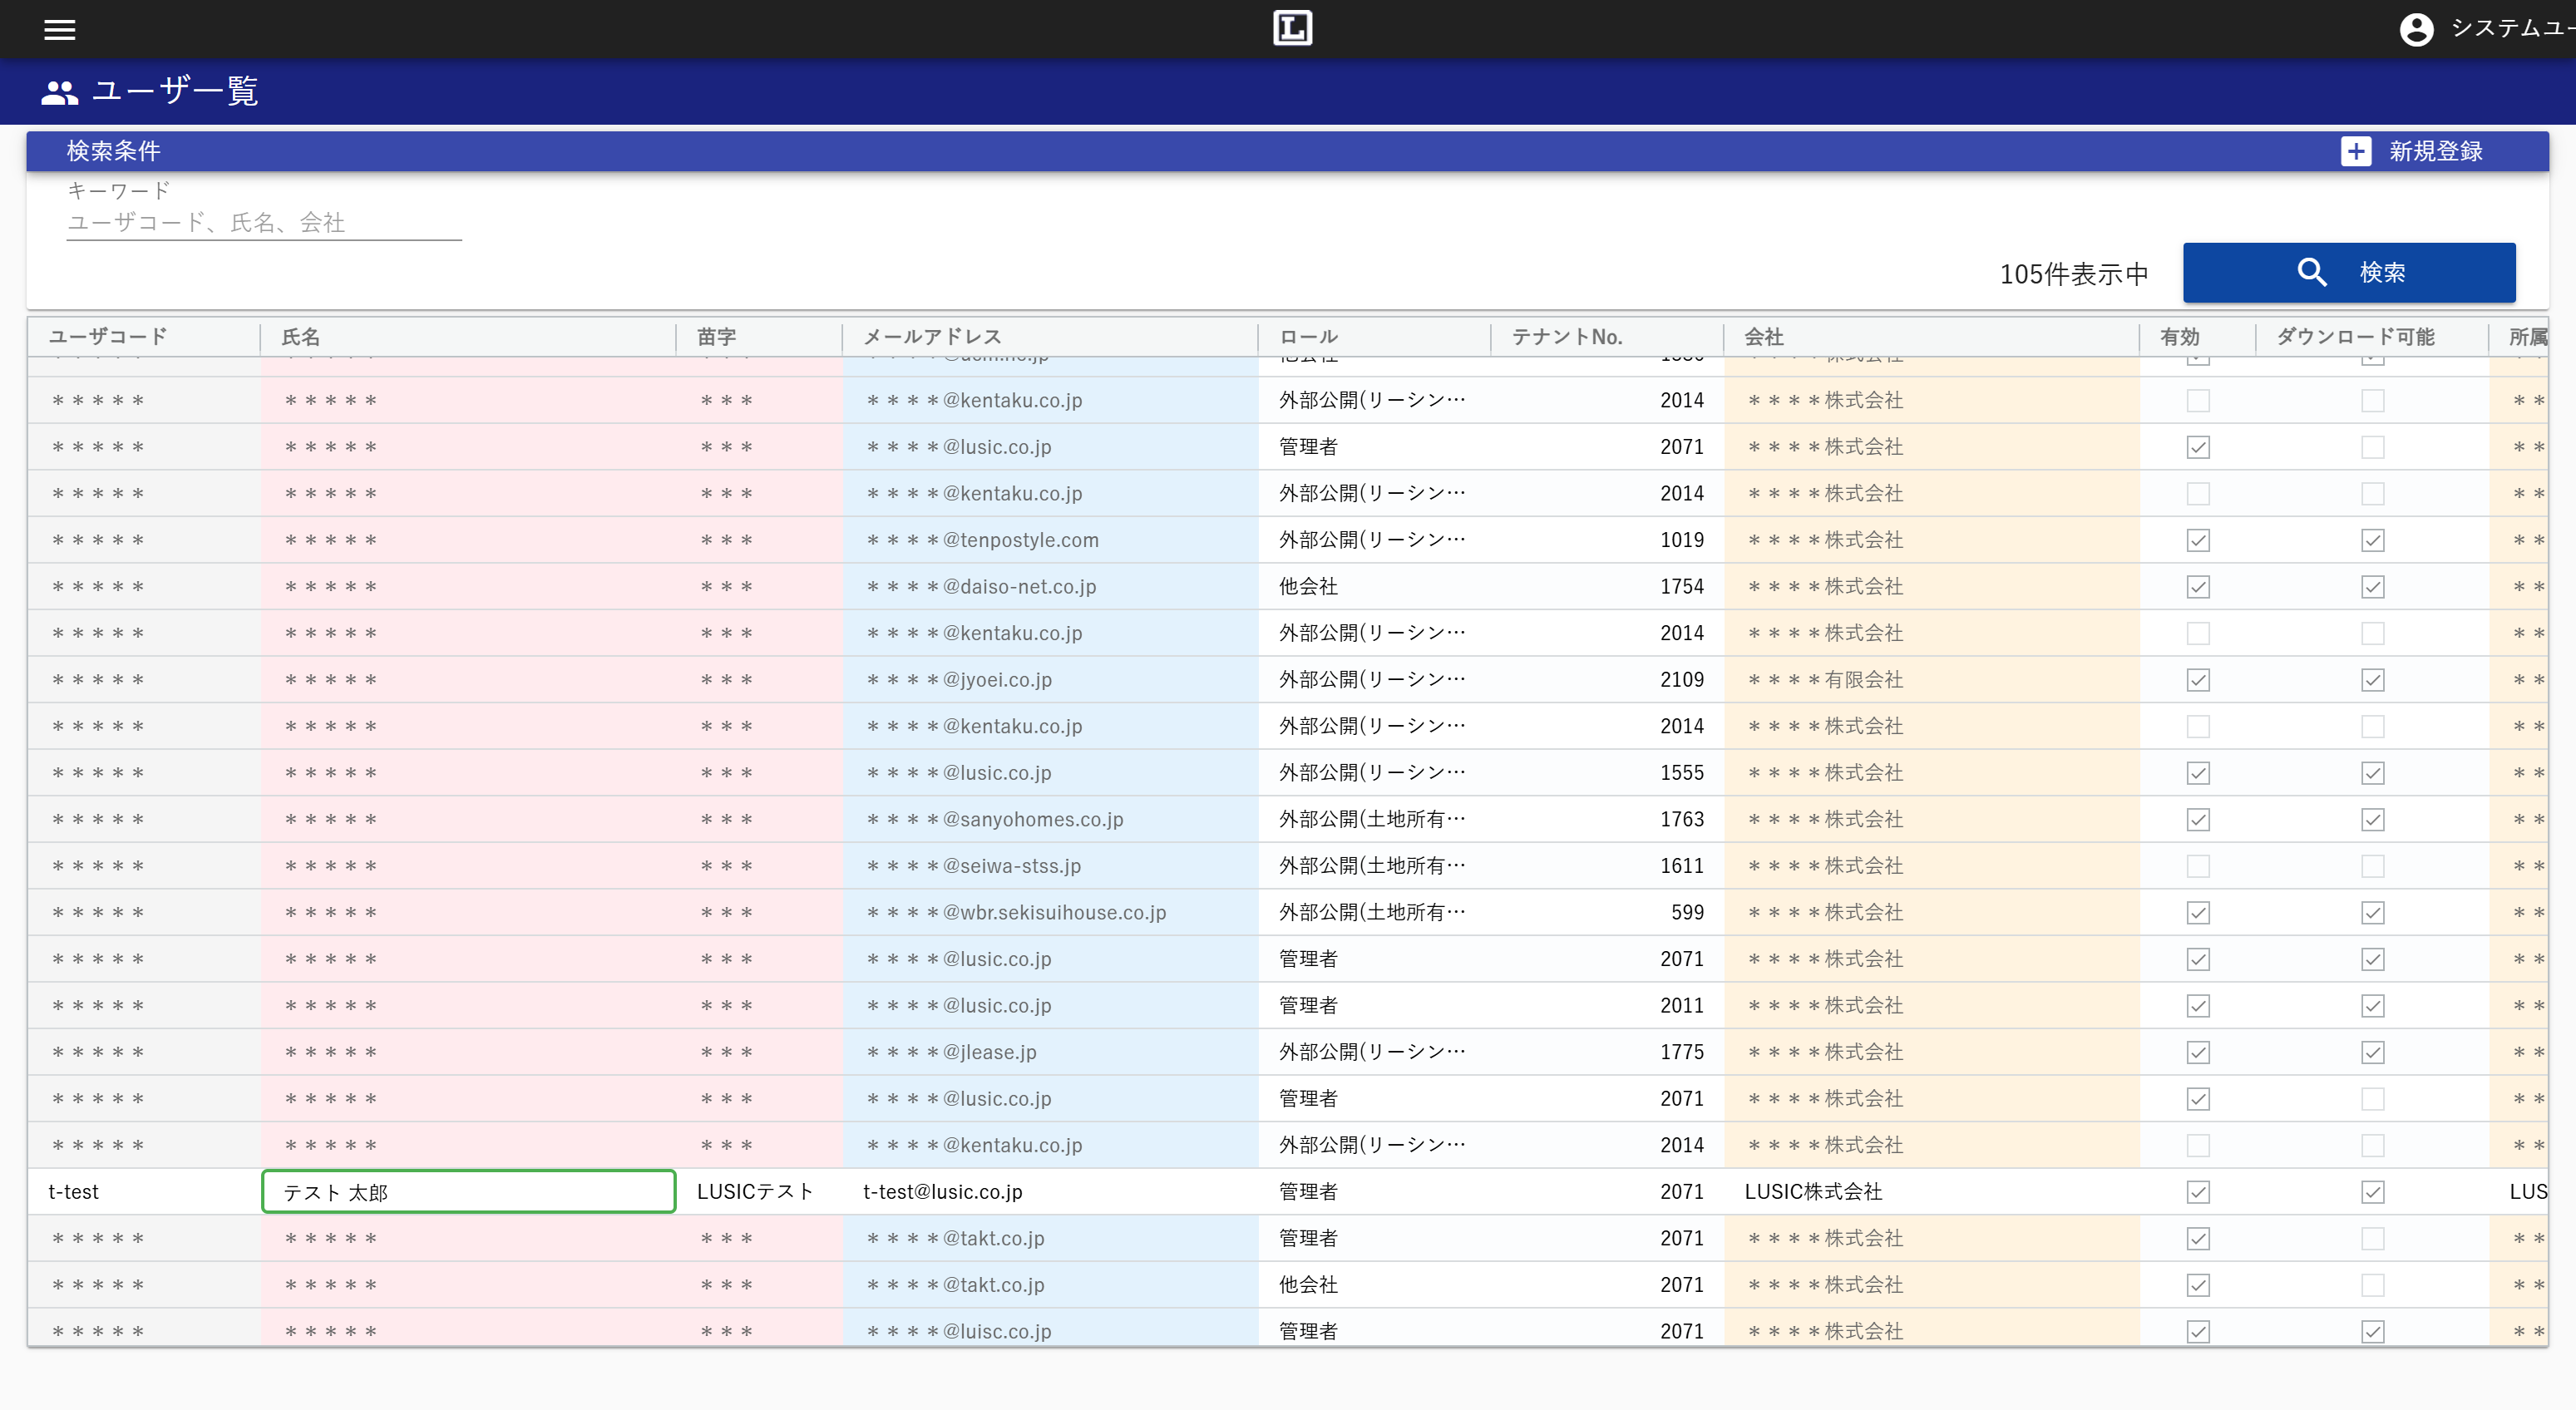Click the 検索条件 panel header
Viewport: 2576px width, 1410px height.
(x=114, y=151)
